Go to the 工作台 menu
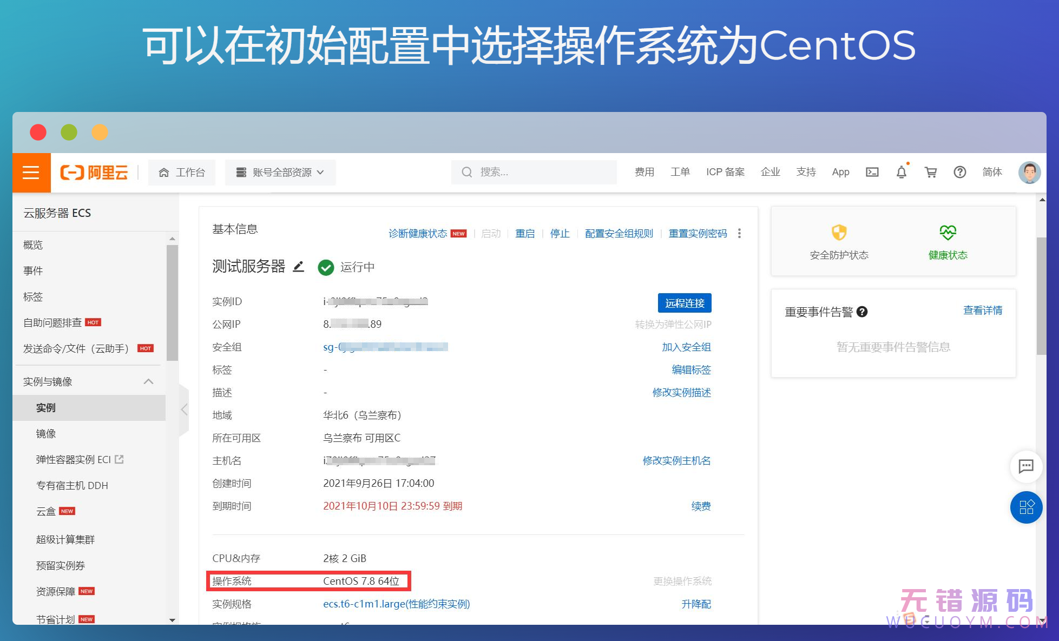Image resolution: width=1059 pixels, height=641 pixels. click(182, 172)
